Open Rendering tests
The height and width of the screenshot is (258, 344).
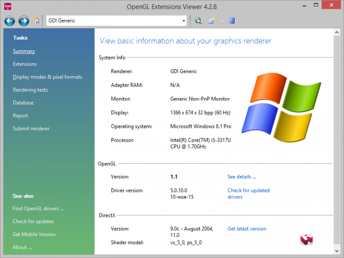click(x=30, y=90)
